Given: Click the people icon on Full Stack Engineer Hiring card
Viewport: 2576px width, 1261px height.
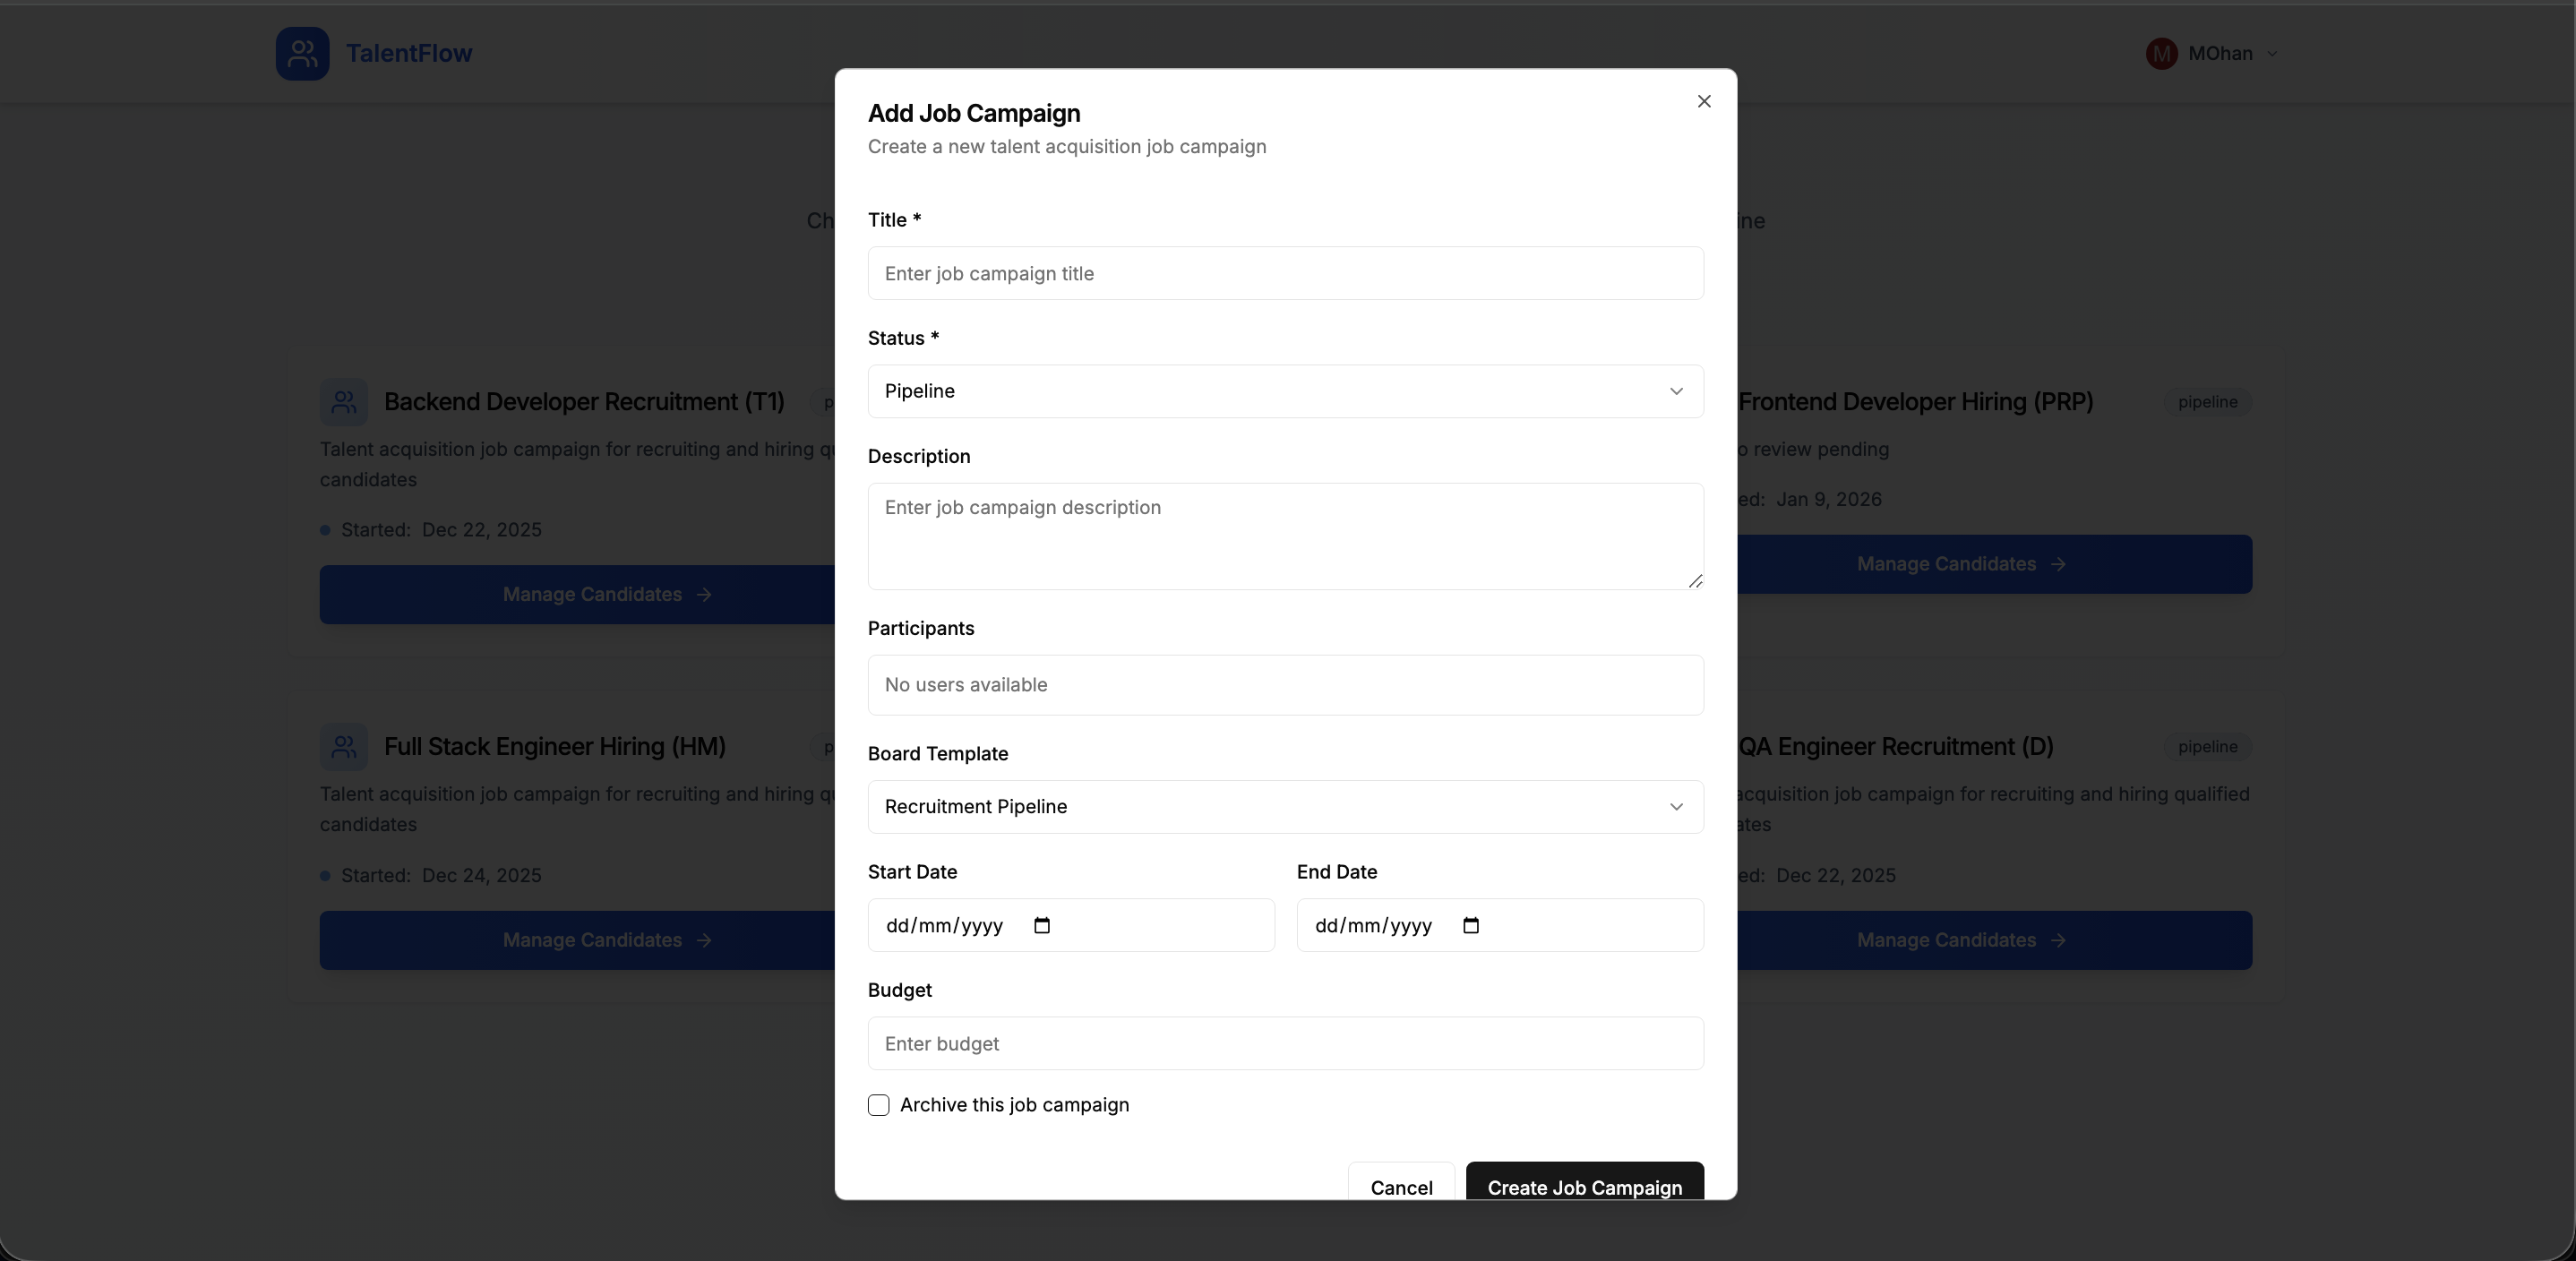Looking at the screenshot, I should click(344, 747).
